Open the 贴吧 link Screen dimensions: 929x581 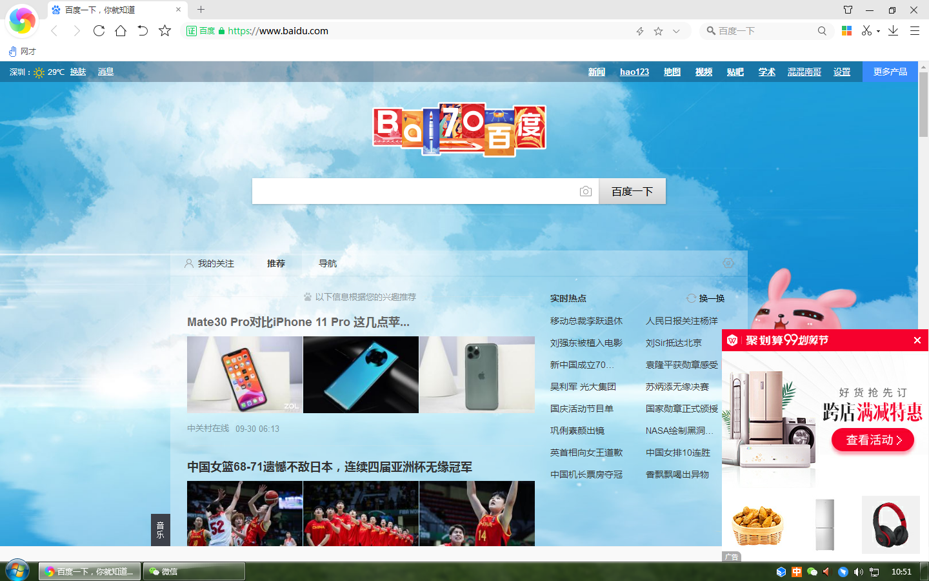[735, 72]
